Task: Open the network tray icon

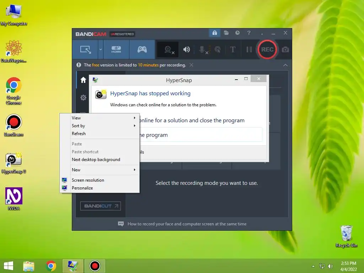Action: pos(322,266)
